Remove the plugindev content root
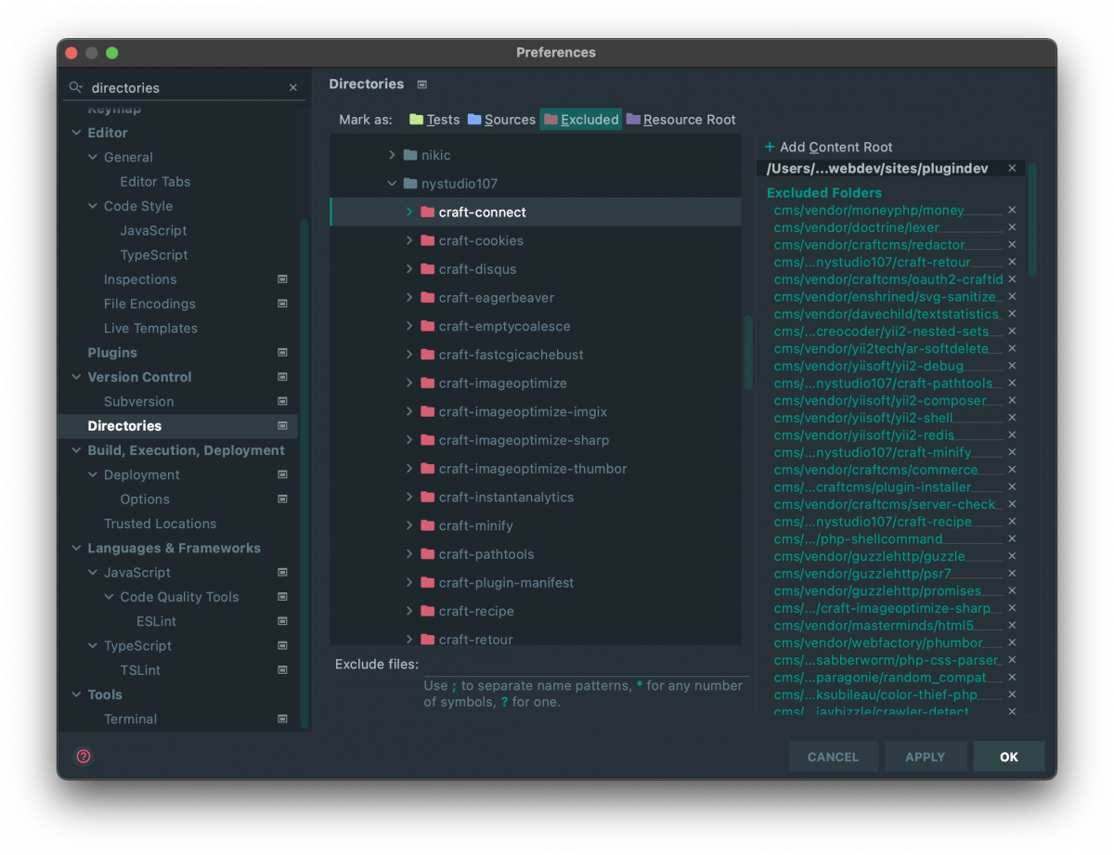This screenshot has height=855, width=1114. click(x=1012, y=168)
